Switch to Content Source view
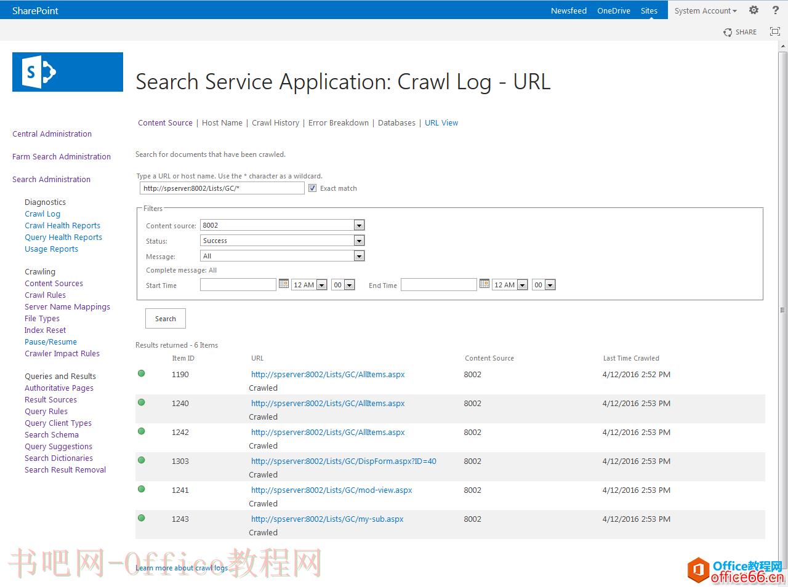788x587 pixels. (x=165, y=122)
